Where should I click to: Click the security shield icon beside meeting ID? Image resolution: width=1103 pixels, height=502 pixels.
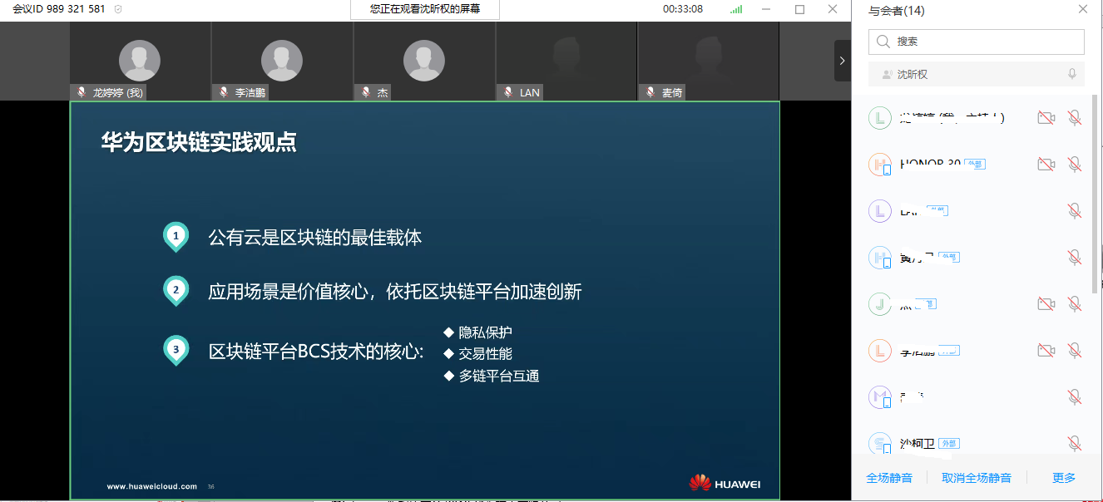118,9
